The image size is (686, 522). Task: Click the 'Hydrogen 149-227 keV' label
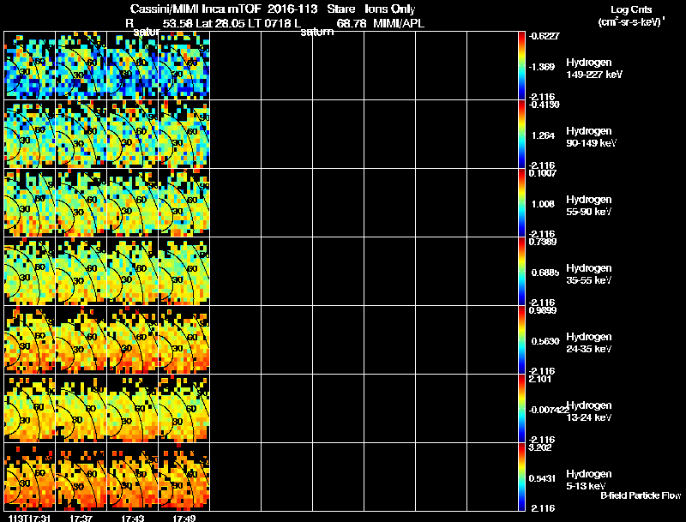[594, 69]
